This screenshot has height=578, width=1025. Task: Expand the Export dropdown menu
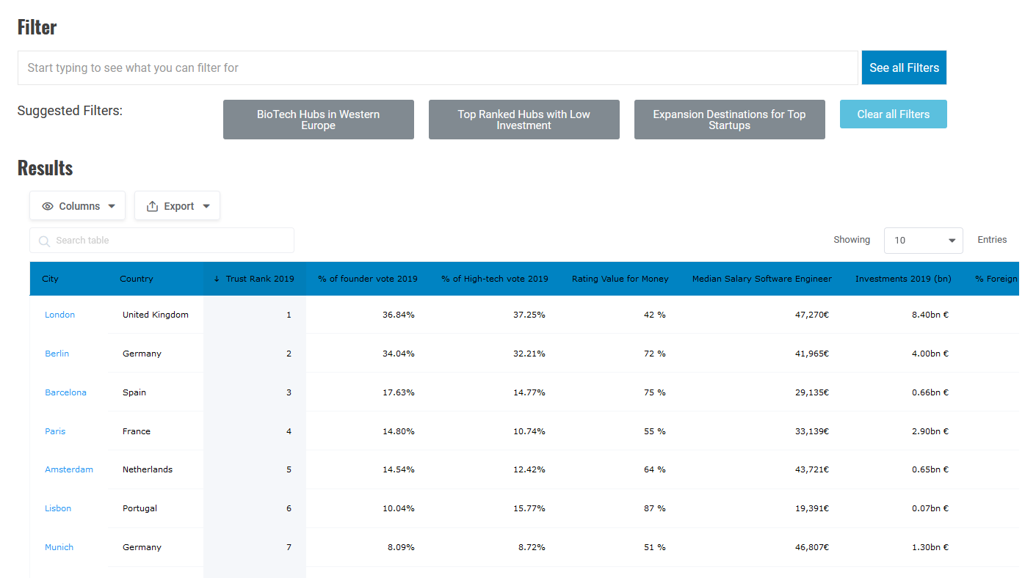click(206, 206)
